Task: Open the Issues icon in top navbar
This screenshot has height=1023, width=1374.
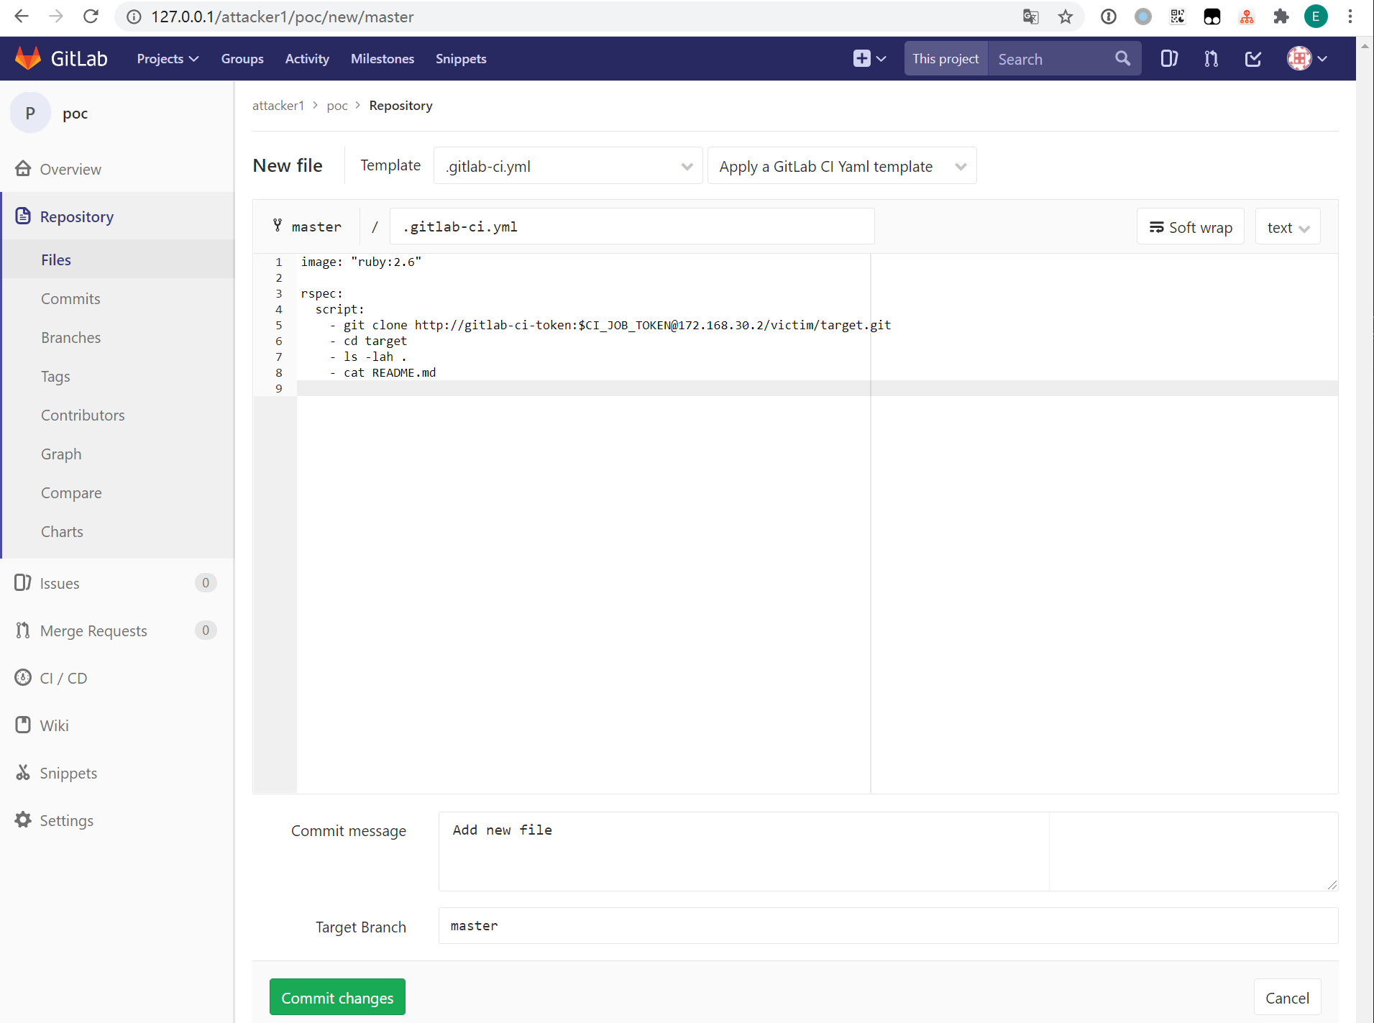Action: (1169, 58)
